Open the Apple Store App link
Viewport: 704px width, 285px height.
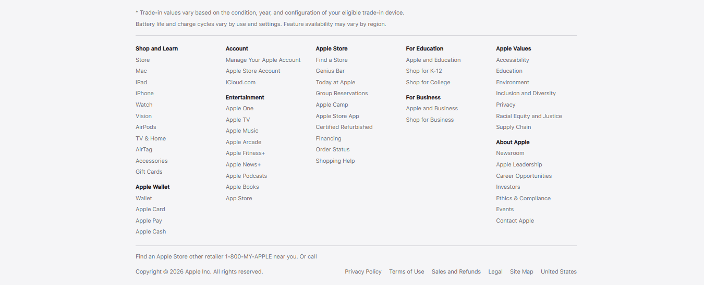337,116
